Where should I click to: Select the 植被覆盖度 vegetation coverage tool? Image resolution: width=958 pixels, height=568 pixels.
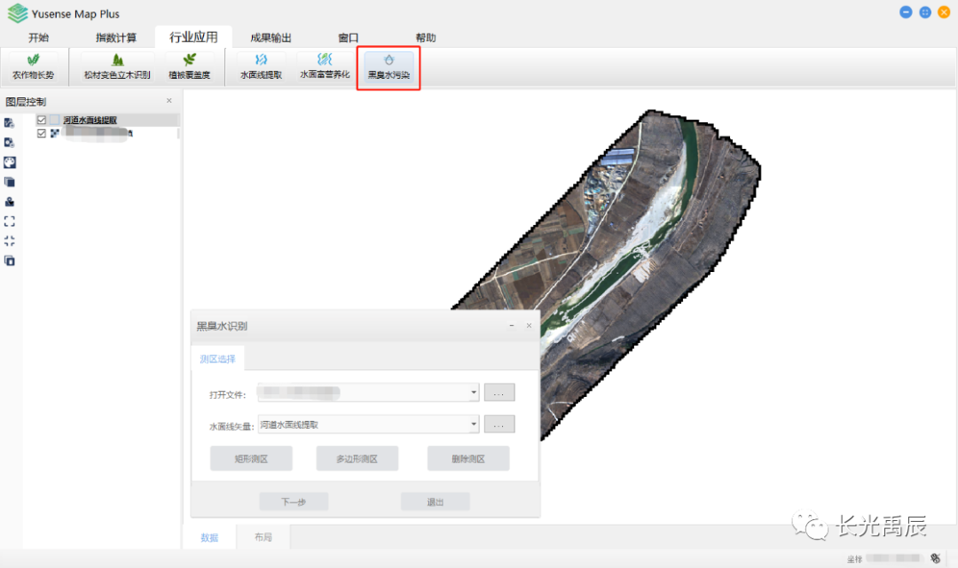click(189, 66)
